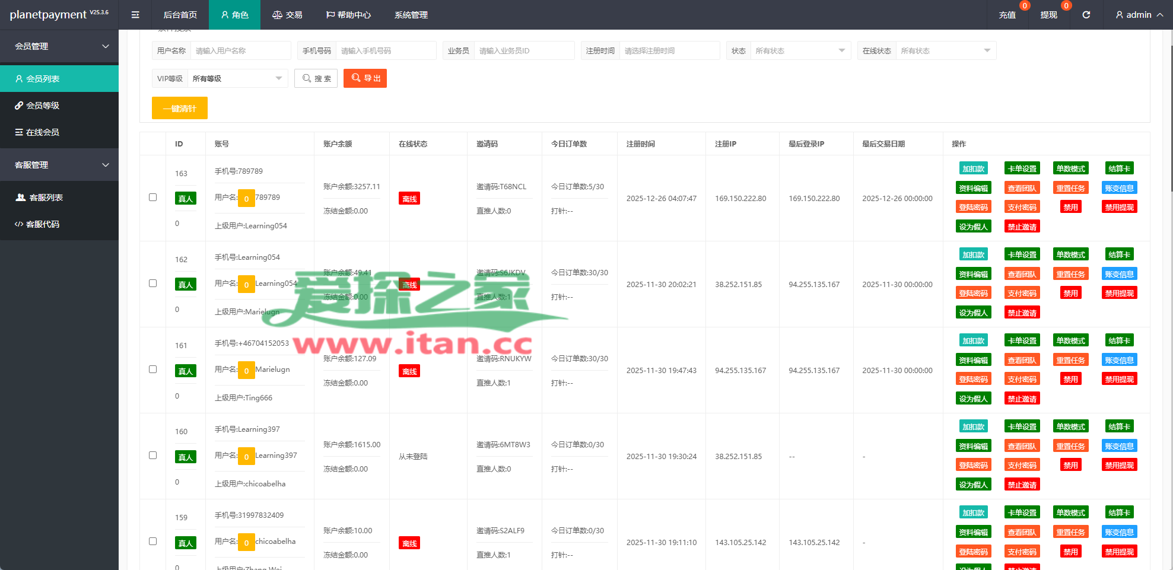Open the 状态 status dropdown

coord(799,51)
